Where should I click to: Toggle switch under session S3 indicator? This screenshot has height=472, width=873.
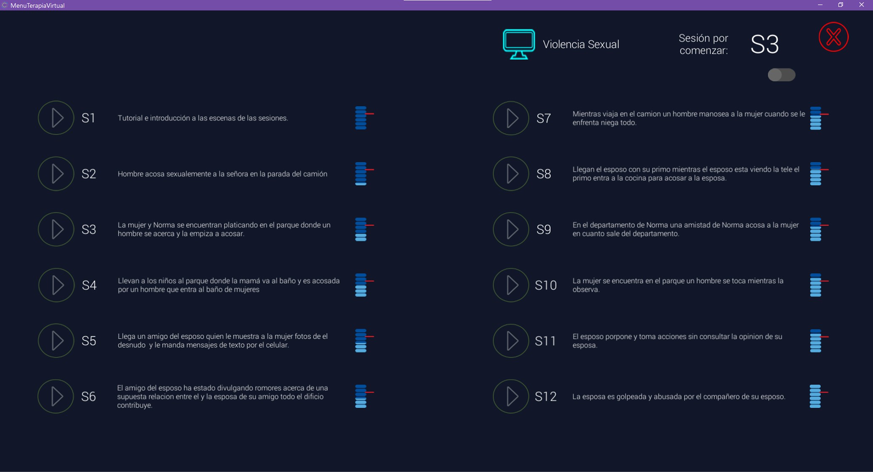(x=781, y=75)
